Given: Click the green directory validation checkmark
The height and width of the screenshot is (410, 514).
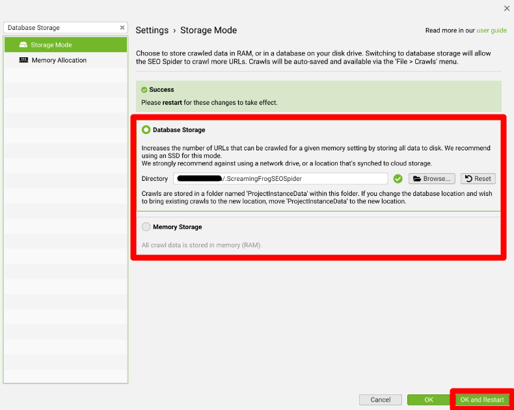Looking at the screenshot, I should 398,178.
